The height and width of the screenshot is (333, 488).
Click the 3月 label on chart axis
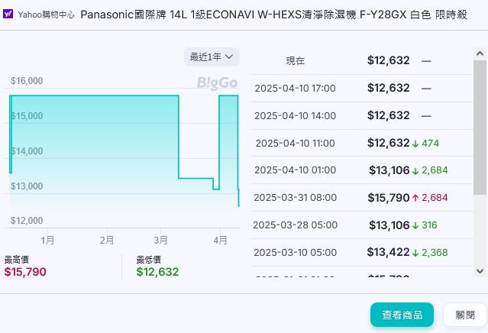point(160,239)
